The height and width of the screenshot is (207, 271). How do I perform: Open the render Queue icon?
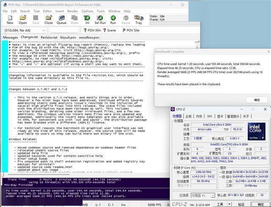coord(61,20)
